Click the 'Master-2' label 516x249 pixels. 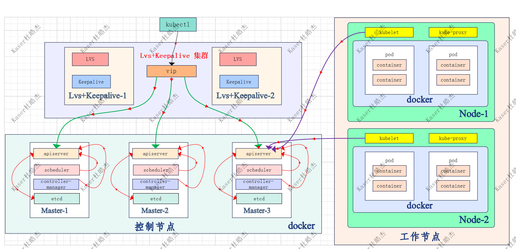(x=155, y=211)
